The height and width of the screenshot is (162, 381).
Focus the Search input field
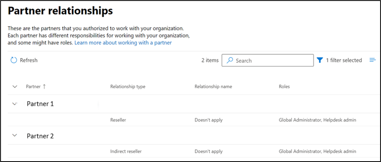pyautogui.click(x=268, y=60)
